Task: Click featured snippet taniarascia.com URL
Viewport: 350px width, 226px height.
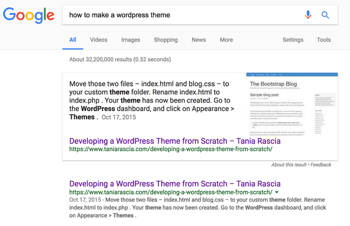Action: click(171, 149)
